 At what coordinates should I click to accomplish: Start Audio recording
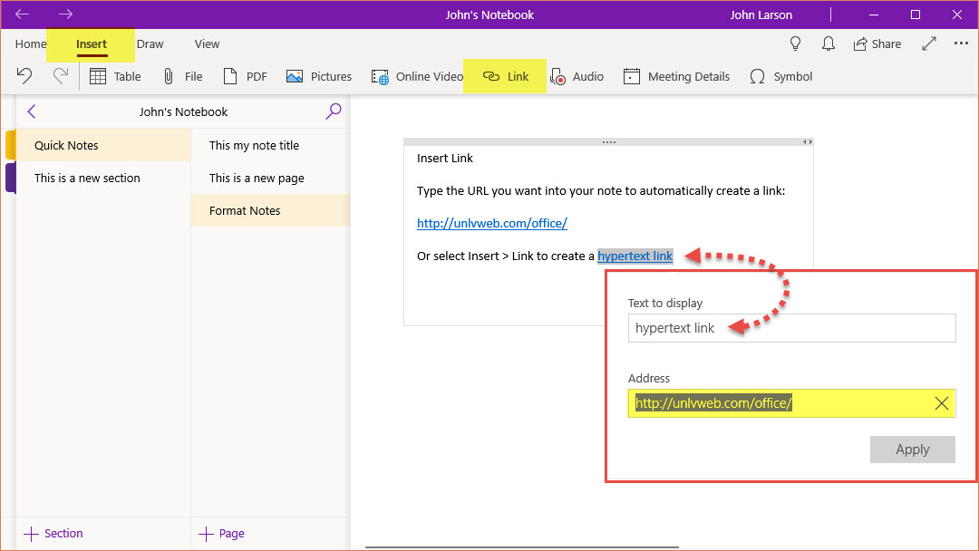pyautogui.click(x=577, y=77)
